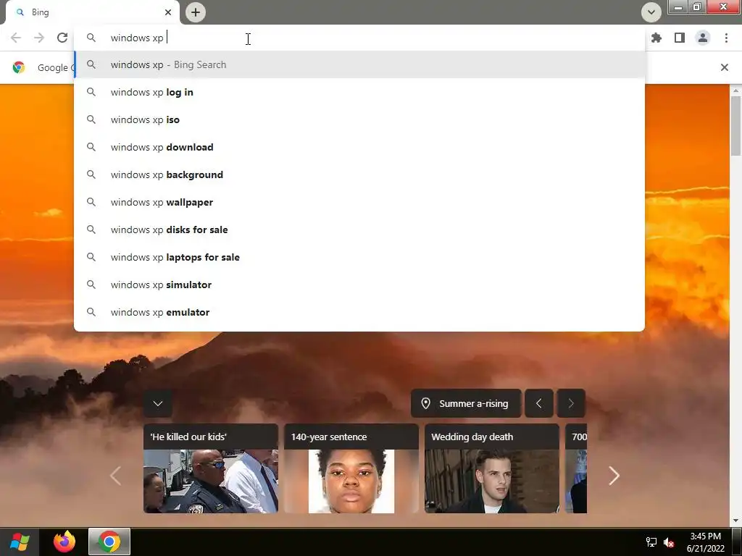Viewport: 742px width, 556px height.
Task: Choose 'windows xp - Bing Search' suggestion
Action: click(x=359, y=64)
